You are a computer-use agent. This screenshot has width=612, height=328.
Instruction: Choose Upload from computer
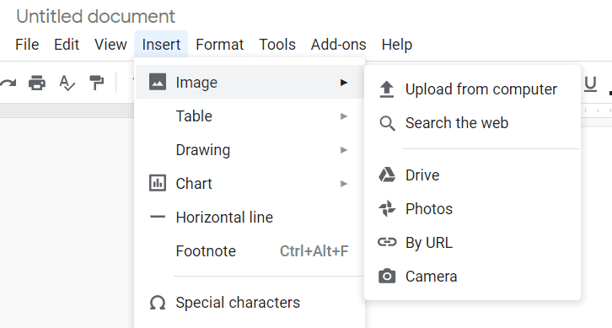coord(472,89)
